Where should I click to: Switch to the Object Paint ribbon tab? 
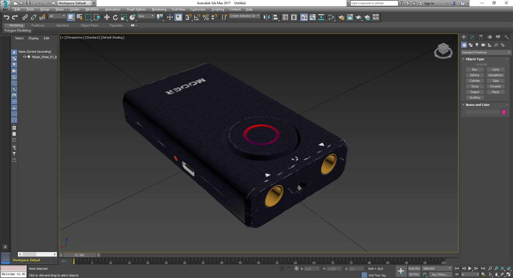(x=89, y=25)
